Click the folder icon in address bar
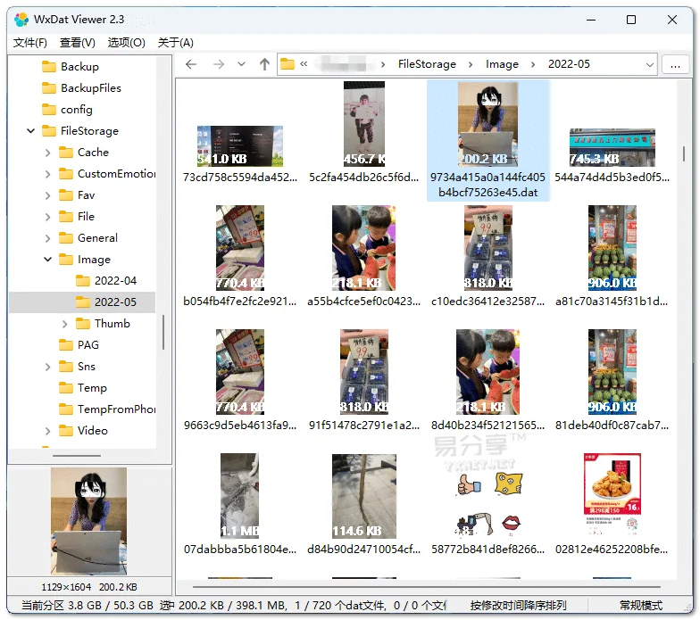The width and height of the screenshot is (700, 620). (287, 64)
